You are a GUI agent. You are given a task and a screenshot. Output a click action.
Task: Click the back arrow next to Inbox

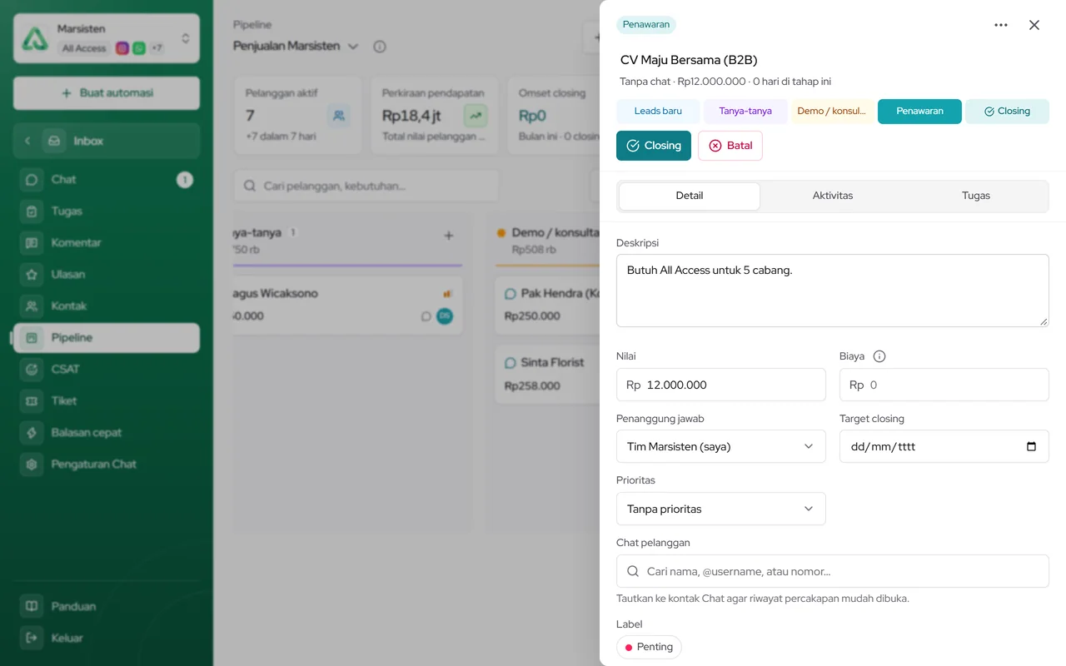27,142
